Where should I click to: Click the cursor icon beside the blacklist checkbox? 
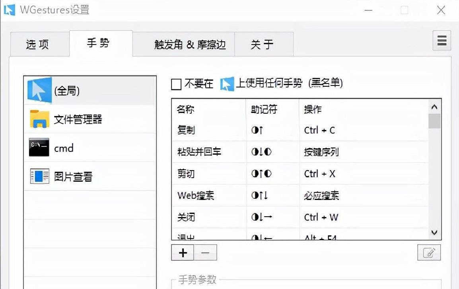[227, 83]
